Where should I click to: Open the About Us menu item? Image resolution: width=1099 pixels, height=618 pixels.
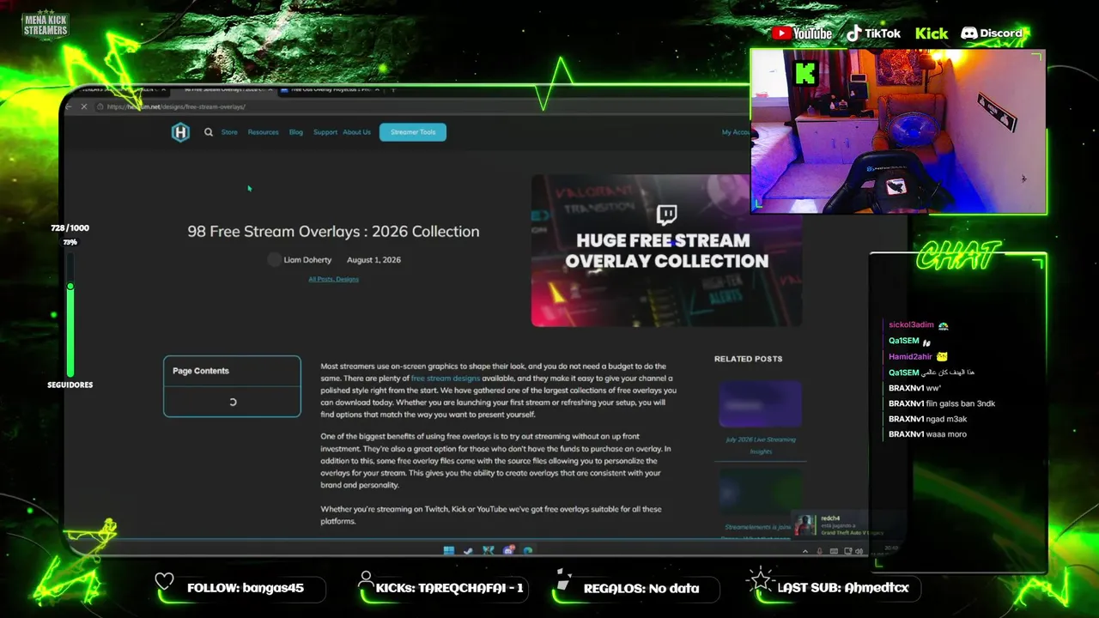tap(357, 132)
